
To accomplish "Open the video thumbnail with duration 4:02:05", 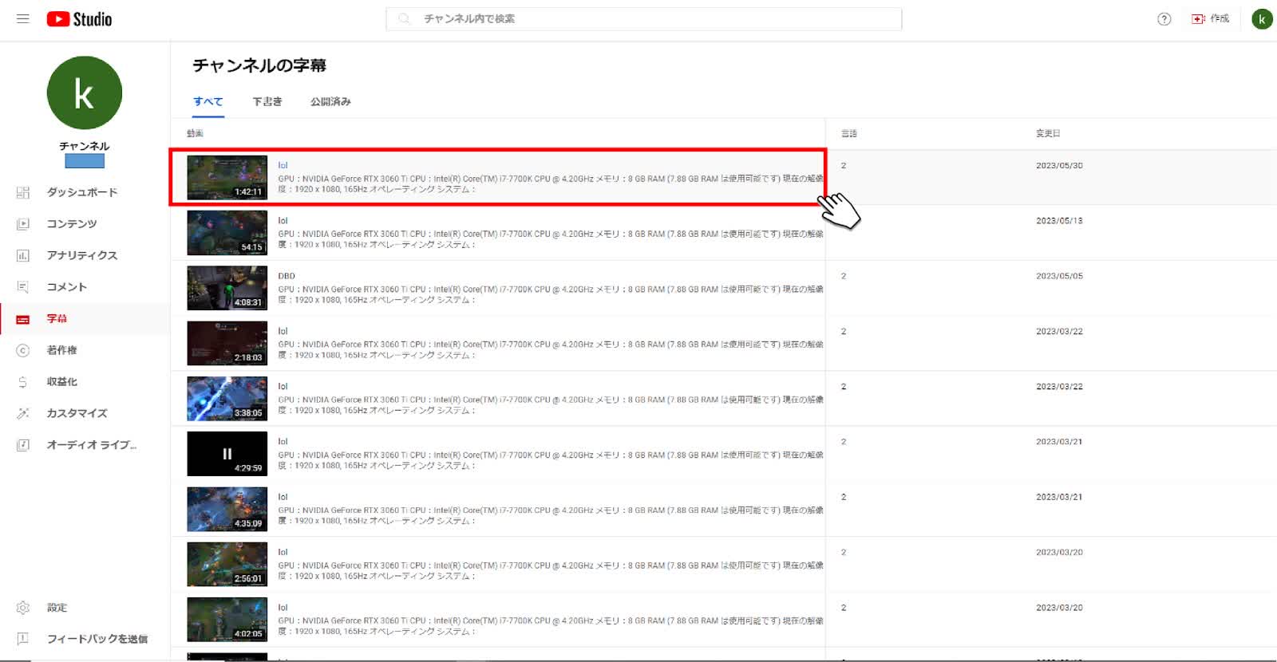I will tap(227, 620).
